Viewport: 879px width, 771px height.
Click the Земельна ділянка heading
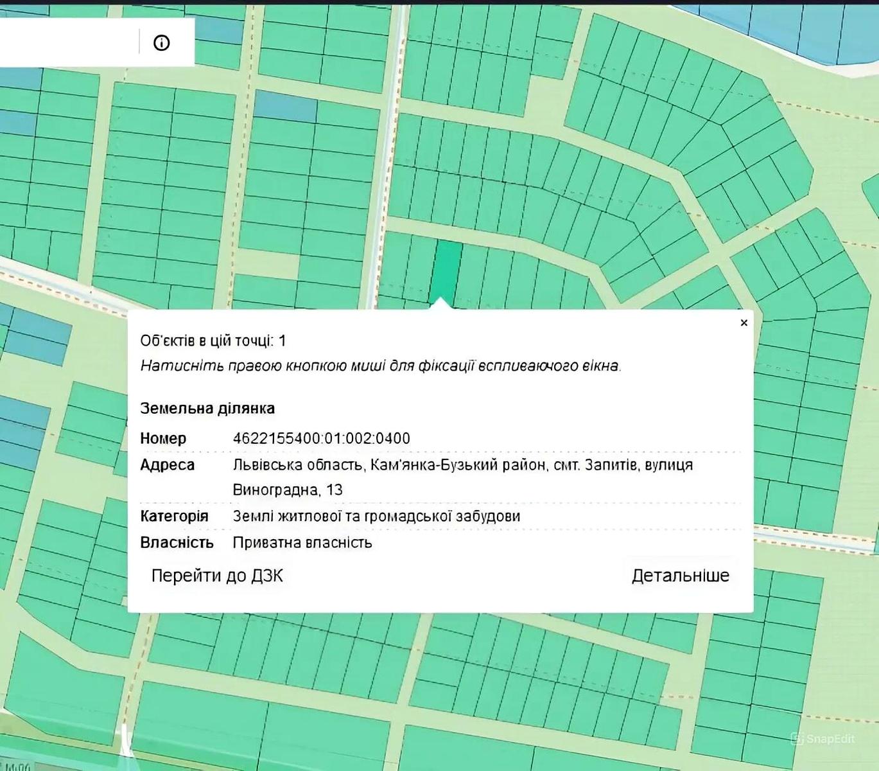[x=207, y=408]
